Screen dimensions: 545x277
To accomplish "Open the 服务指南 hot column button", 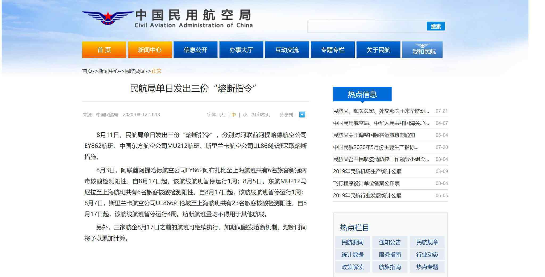I will (x=390, y=255).
